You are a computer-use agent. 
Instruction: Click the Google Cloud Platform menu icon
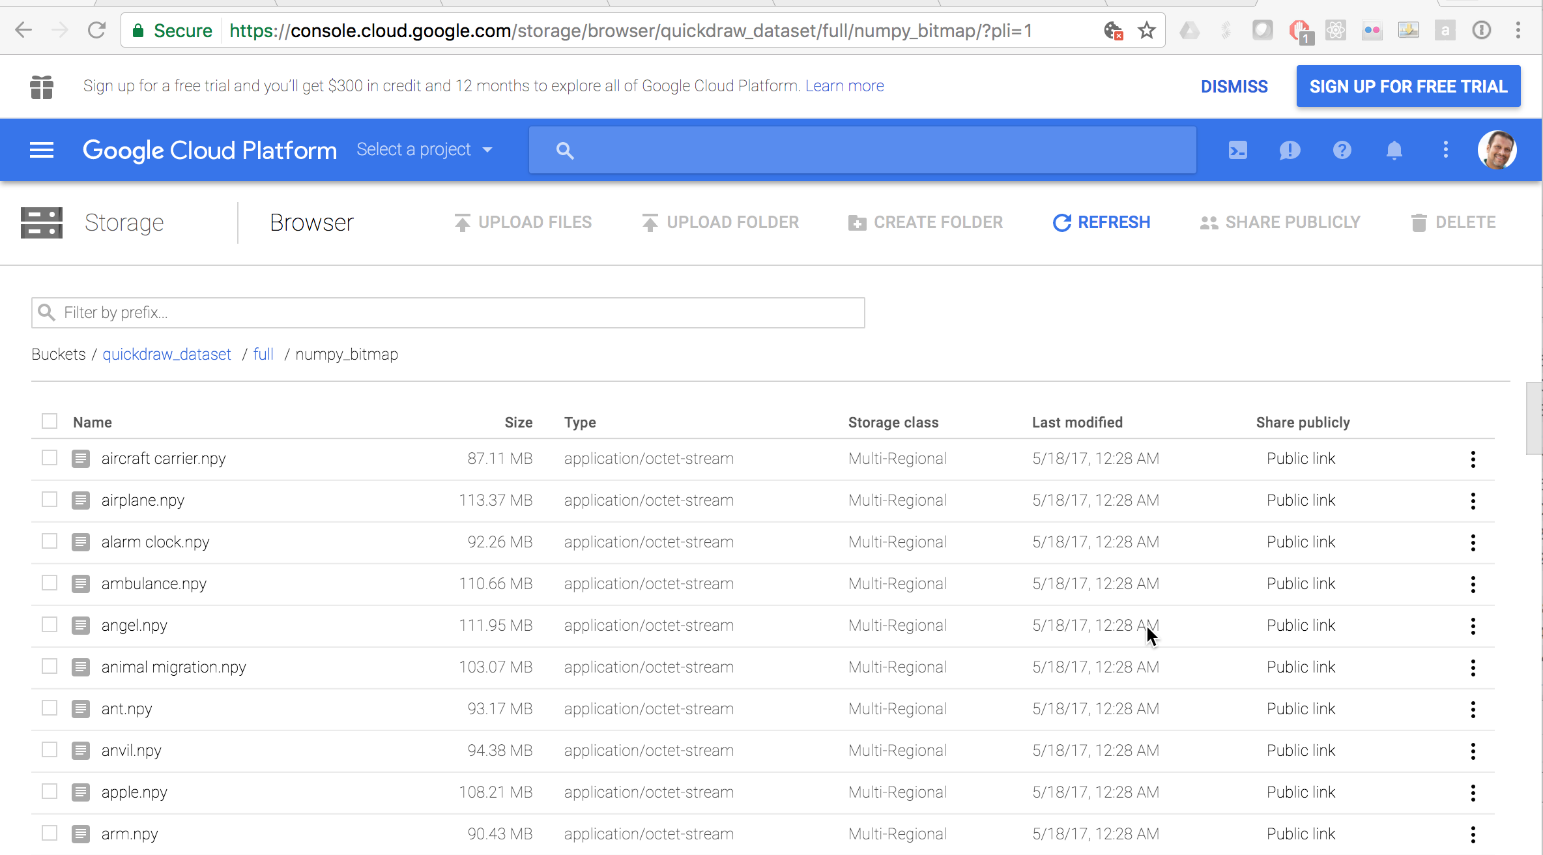click(40, 149)
